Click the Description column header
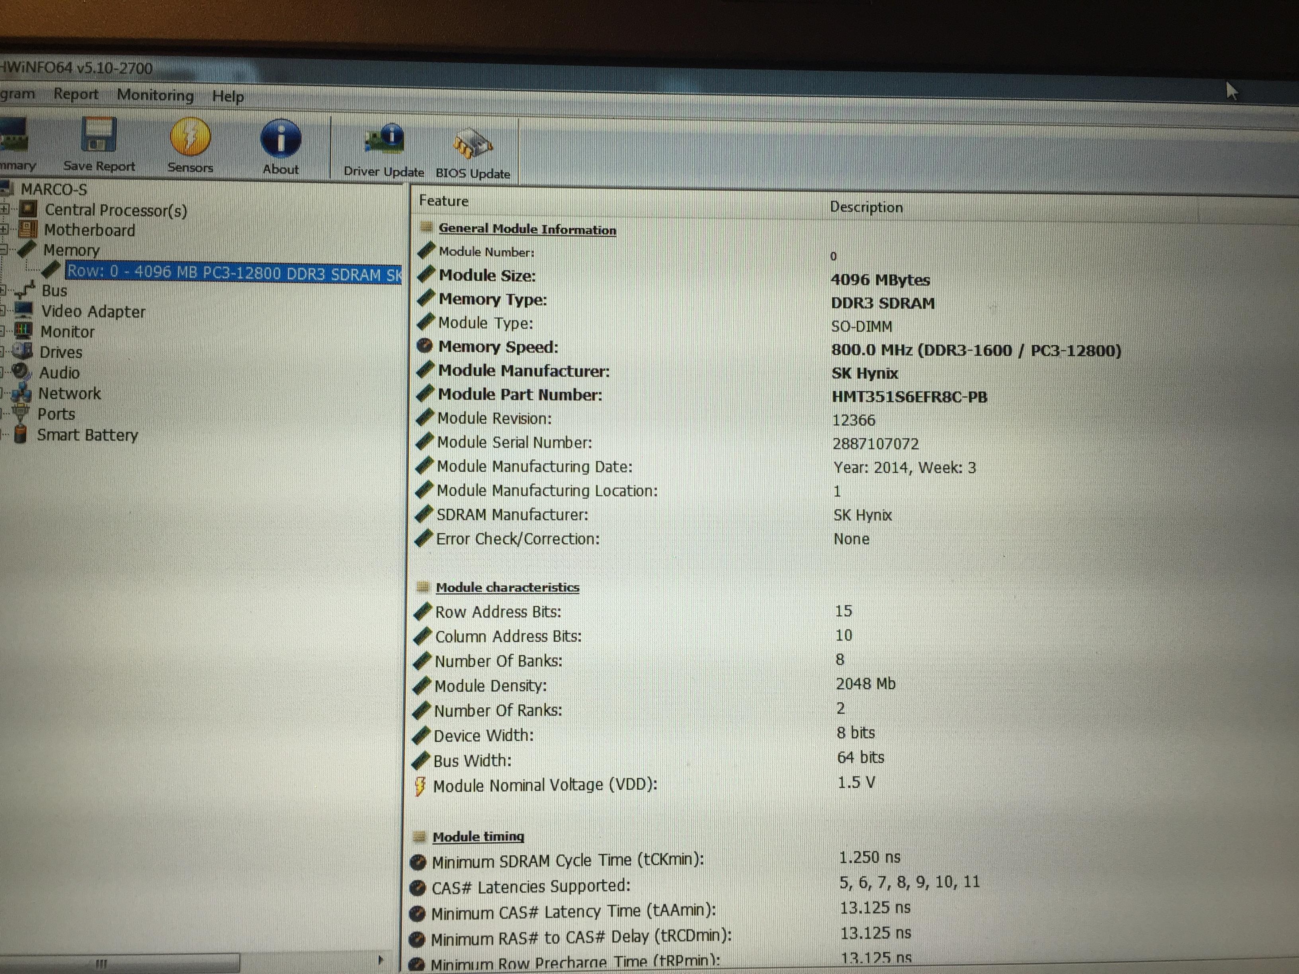The image size is (1299, 974). coord(866,207)
